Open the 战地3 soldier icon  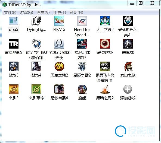[x=13, y=66]
